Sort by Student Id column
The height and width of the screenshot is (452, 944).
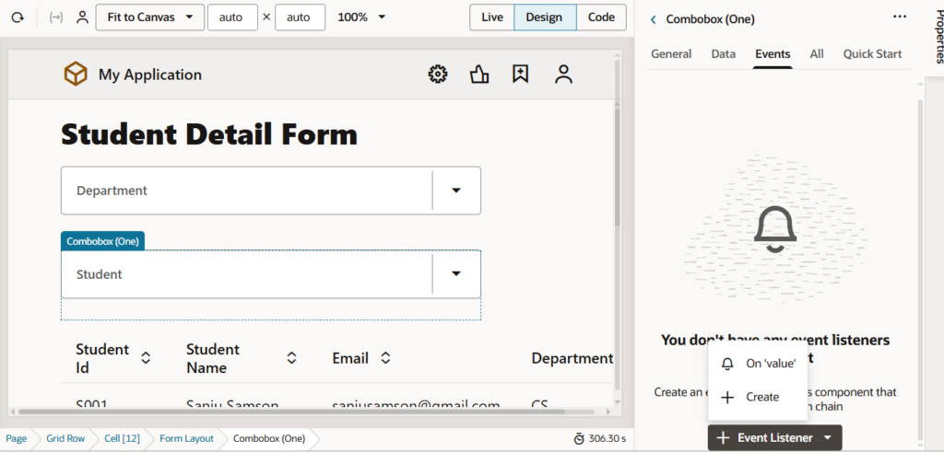click(145, 358)
